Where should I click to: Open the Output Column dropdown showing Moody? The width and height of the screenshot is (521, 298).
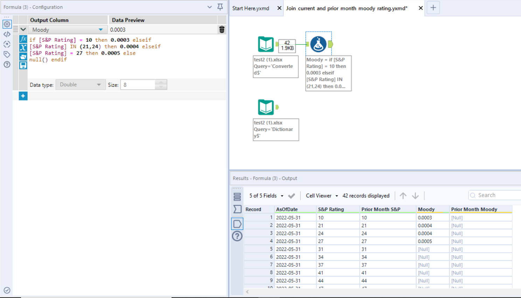point(100,29)
